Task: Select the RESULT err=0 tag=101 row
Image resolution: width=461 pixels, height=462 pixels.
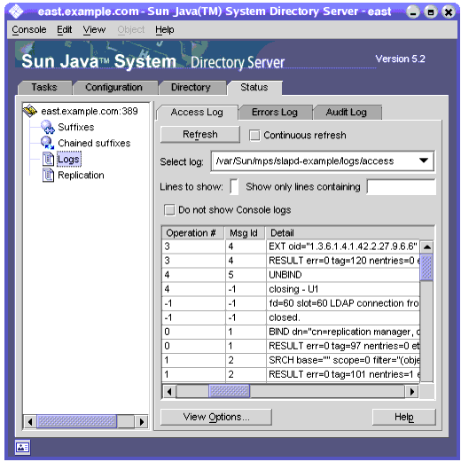Action: coord(291,374)
